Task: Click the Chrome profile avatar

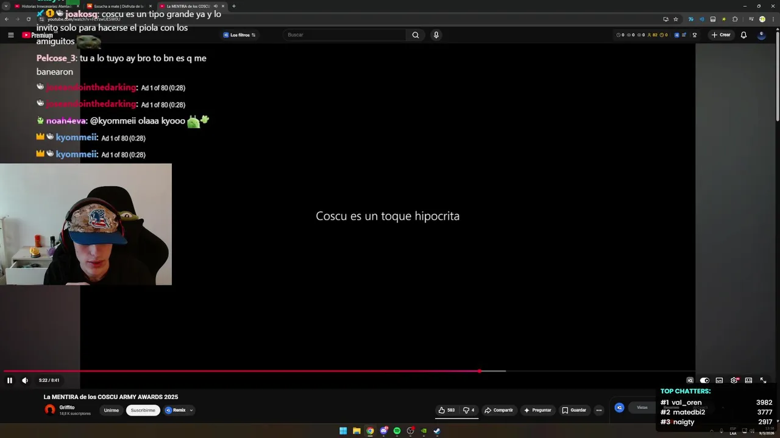Action: pos(762,19)
